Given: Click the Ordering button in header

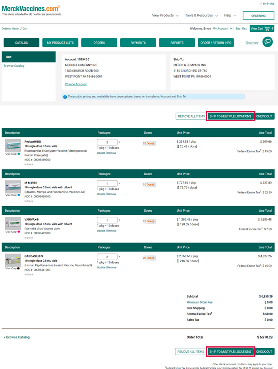Looking at the screenshot, I should tap(258, 16).
